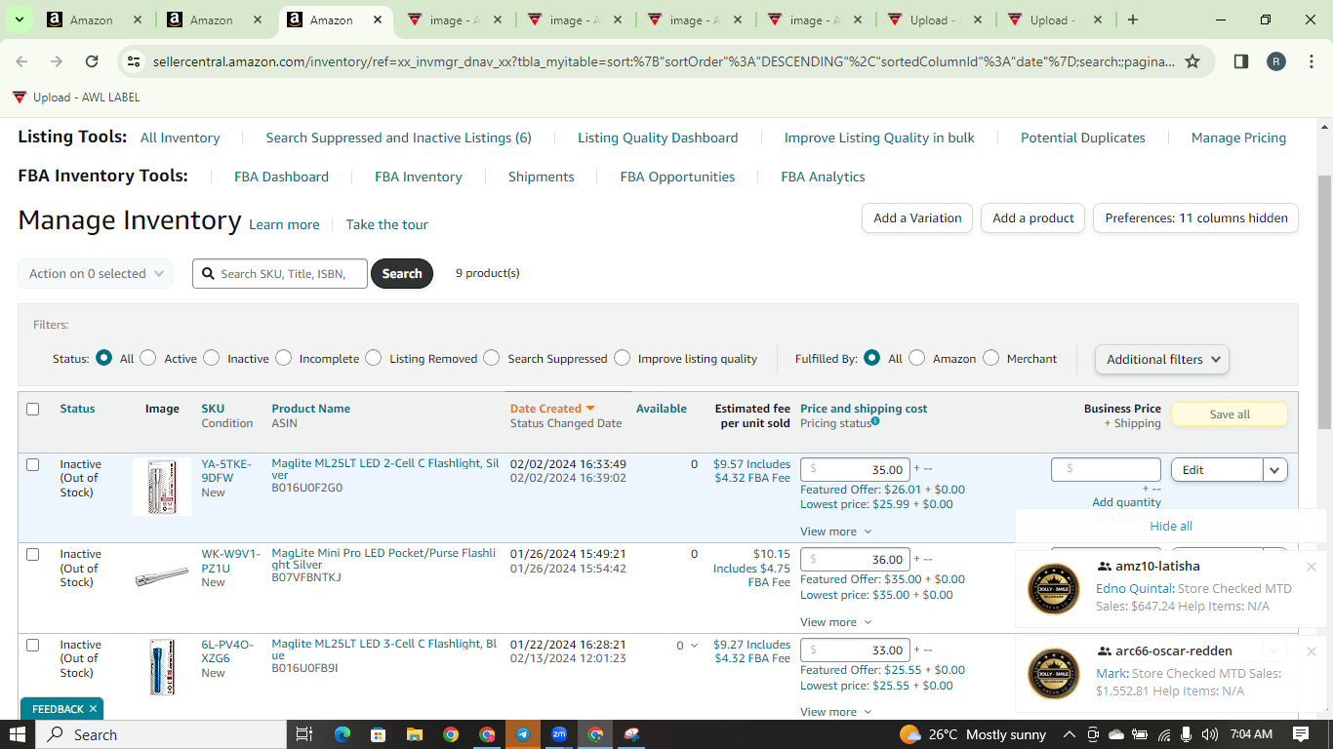The image size is (1333, 749).
Task: Select the All status filter
Action: [x=103, y=358]
